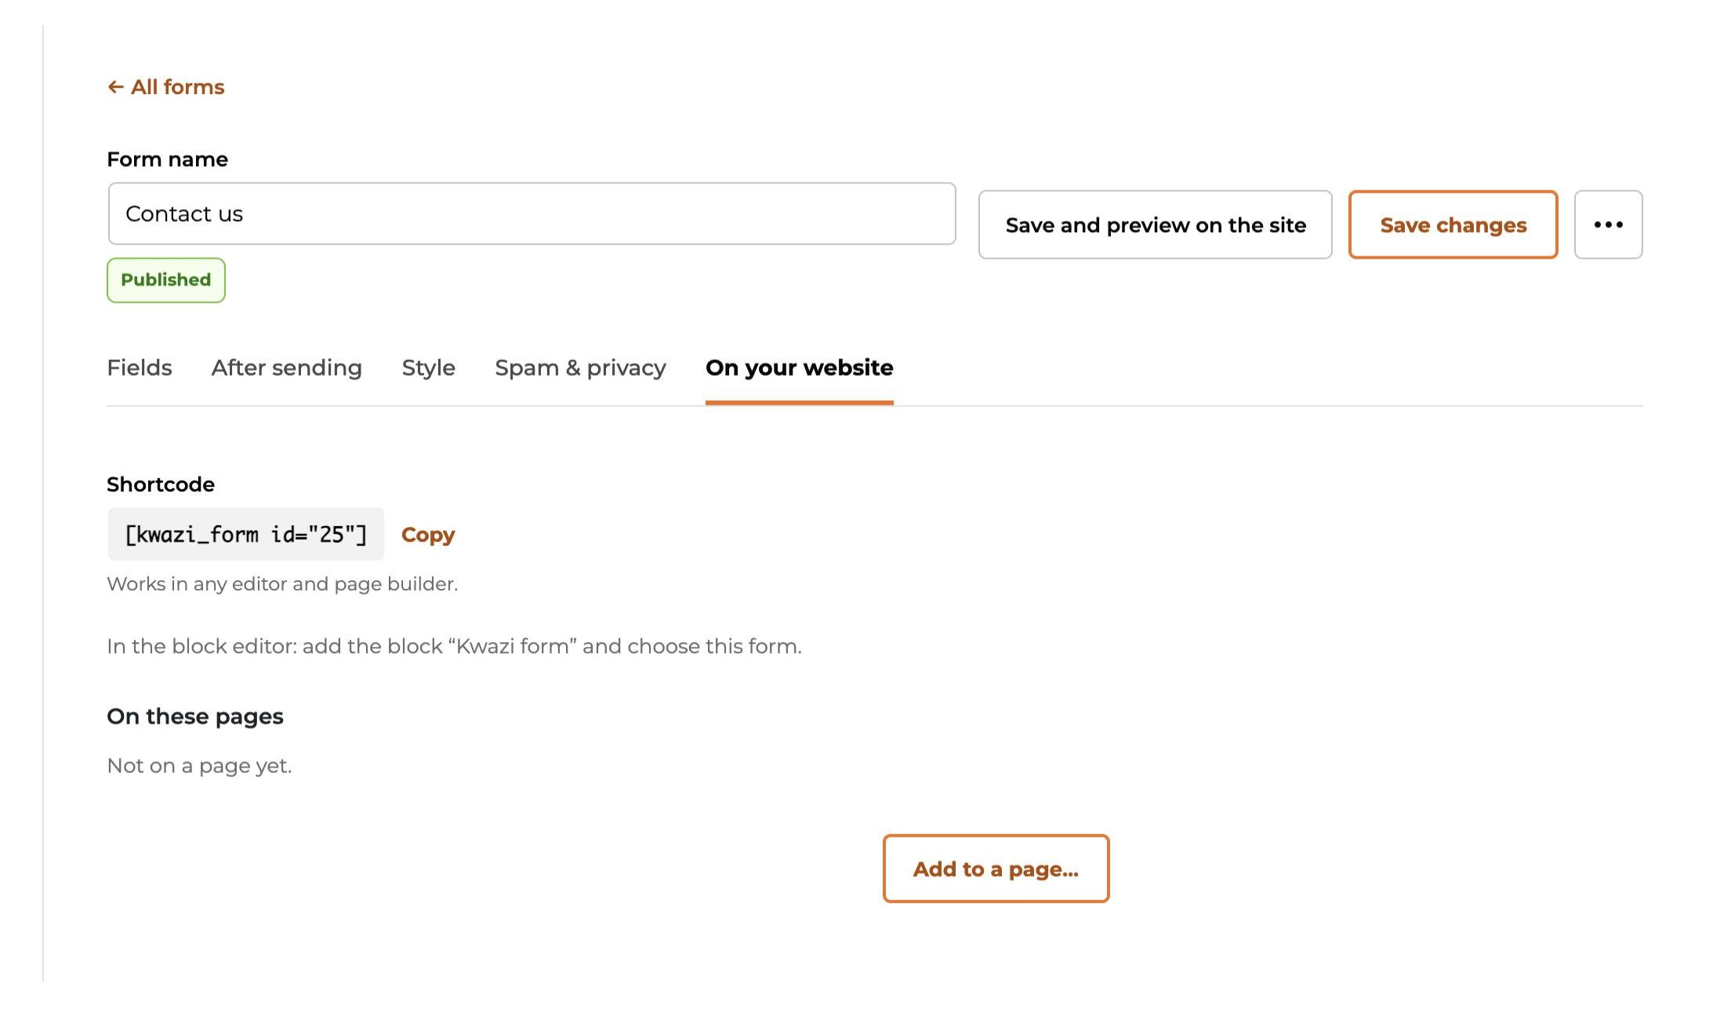
Task: Click the Published status badge
Action: click(x=166, y=280)
